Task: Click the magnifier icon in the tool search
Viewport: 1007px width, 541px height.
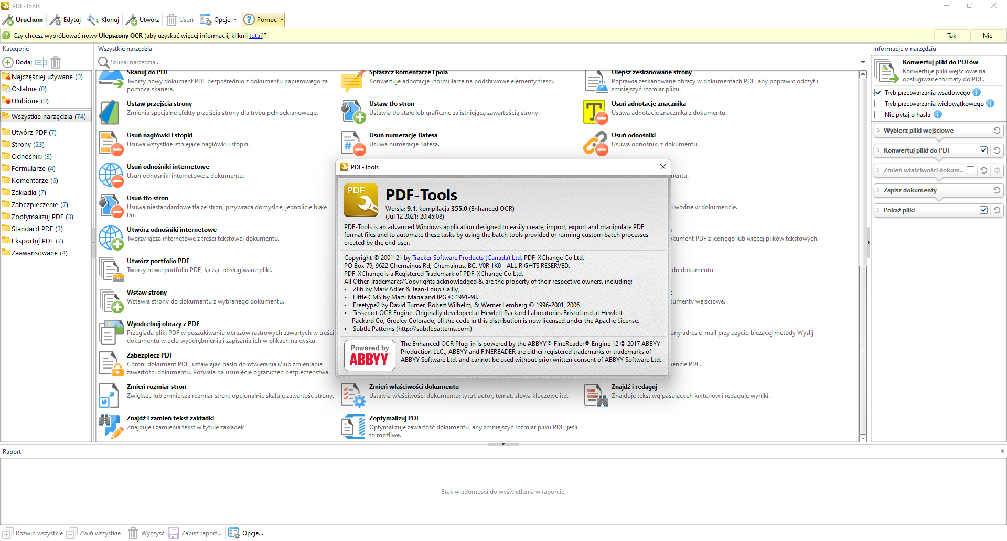Action: 103,62
